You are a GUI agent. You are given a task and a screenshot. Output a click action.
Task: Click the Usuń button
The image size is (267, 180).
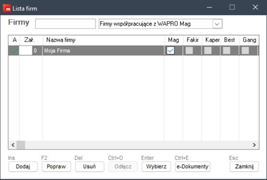[x=89, y=167]
